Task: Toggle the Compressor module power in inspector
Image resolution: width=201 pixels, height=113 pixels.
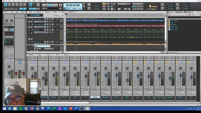Action: [5, 40]
